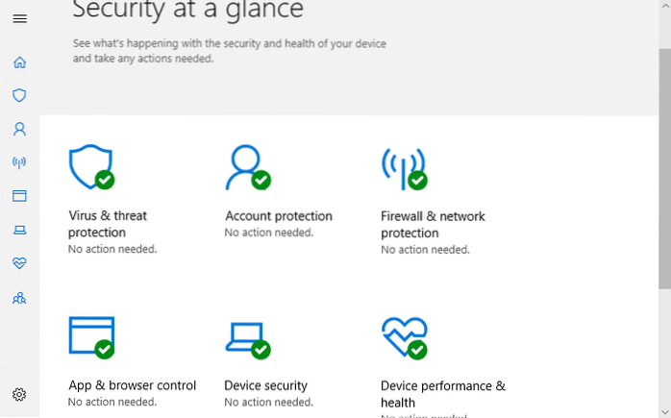Select App & browser control sidebar icon

pyautogui.click(x=19, y=195)
